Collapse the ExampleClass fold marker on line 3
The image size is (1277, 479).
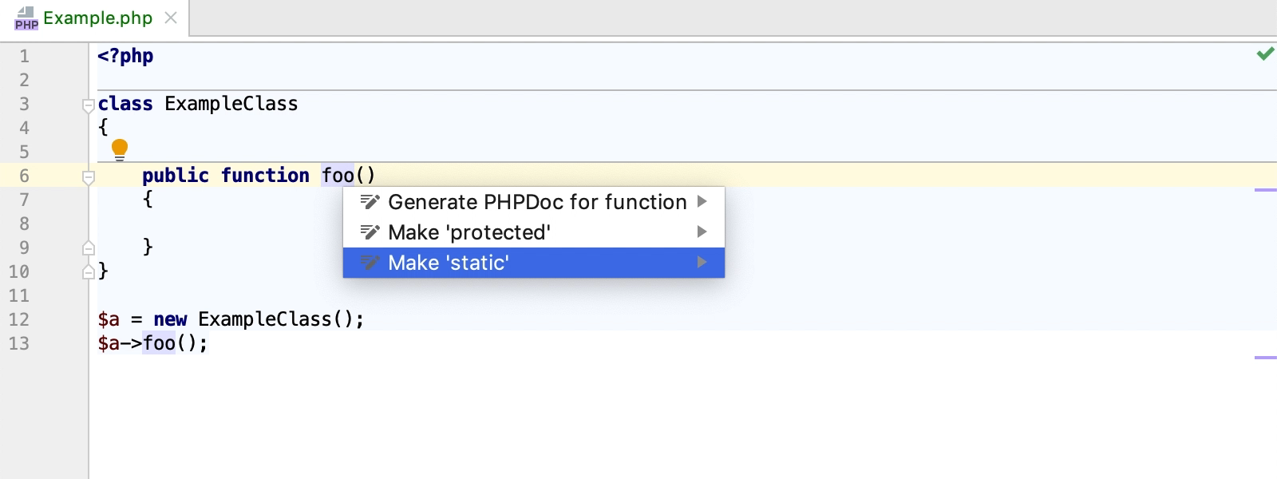89,105
